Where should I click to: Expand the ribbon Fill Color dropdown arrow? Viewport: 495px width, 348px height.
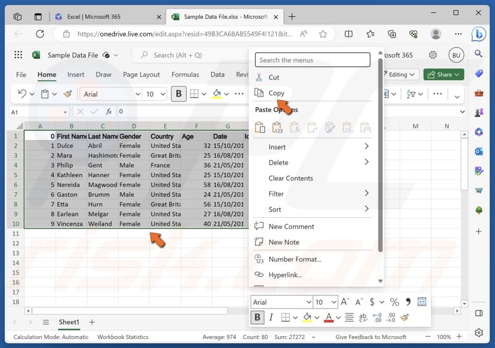(x=226, y=94)
